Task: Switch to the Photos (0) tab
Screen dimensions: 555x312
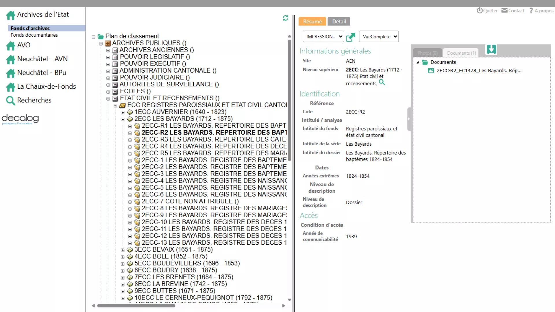Action: [x=427, y=53]
